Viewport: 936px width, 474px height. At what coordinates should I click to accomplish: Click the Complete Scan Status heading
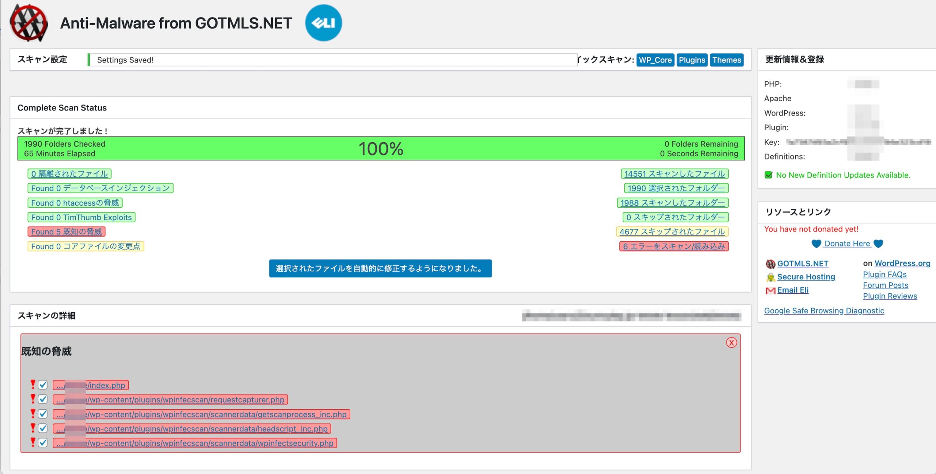click(x=62, y=108)
